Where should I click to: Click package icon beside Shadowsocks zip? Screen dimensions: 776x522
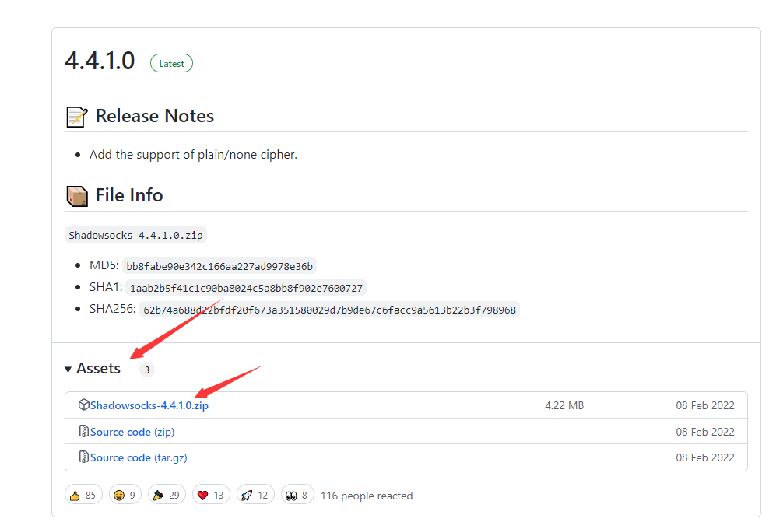click(x=83, y=405)
